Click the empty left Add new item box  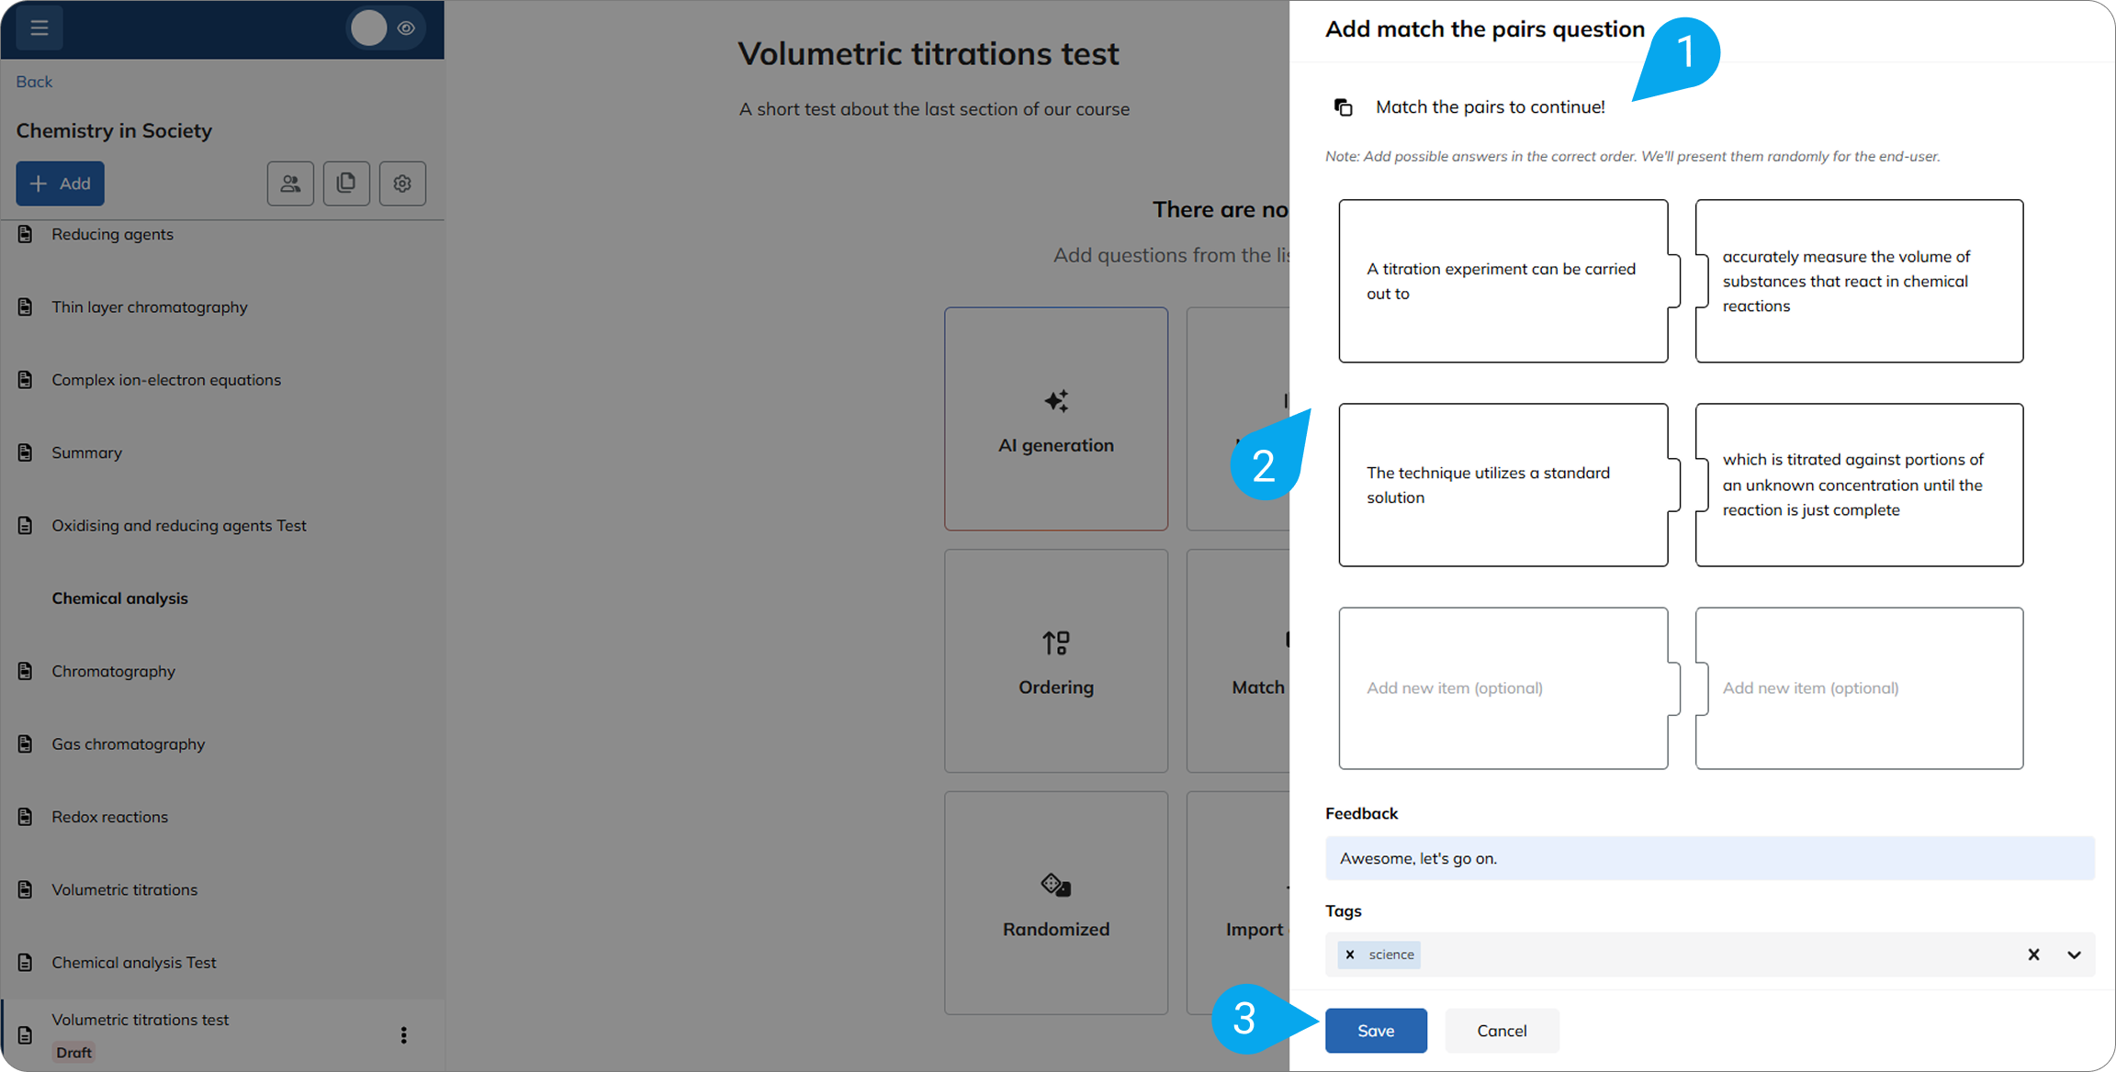pos(1503,688)
